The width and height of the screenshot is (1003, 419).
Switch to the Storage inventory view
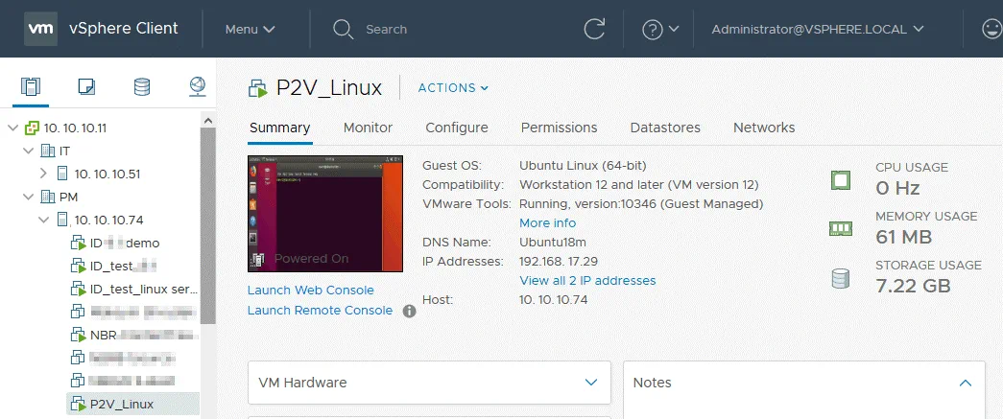click(142, 87)
